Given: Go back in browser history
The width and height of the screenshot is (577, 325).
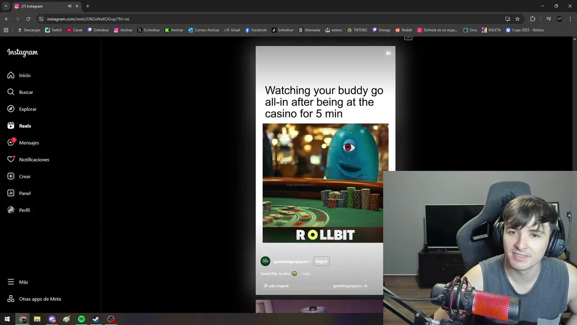Looking at the screenshot, I should 6,19.
